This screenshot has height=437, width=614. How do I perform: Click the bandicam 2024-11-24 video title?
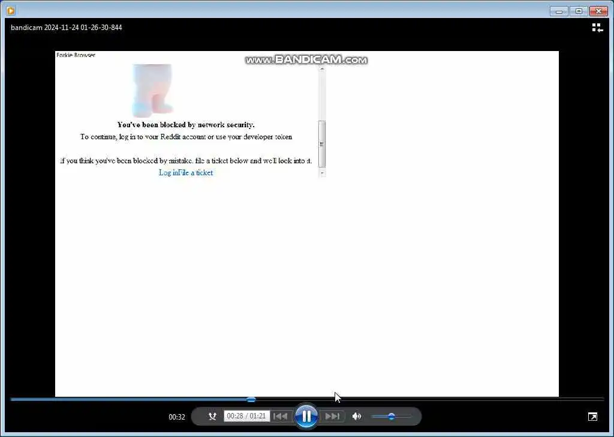click(66, 28)
